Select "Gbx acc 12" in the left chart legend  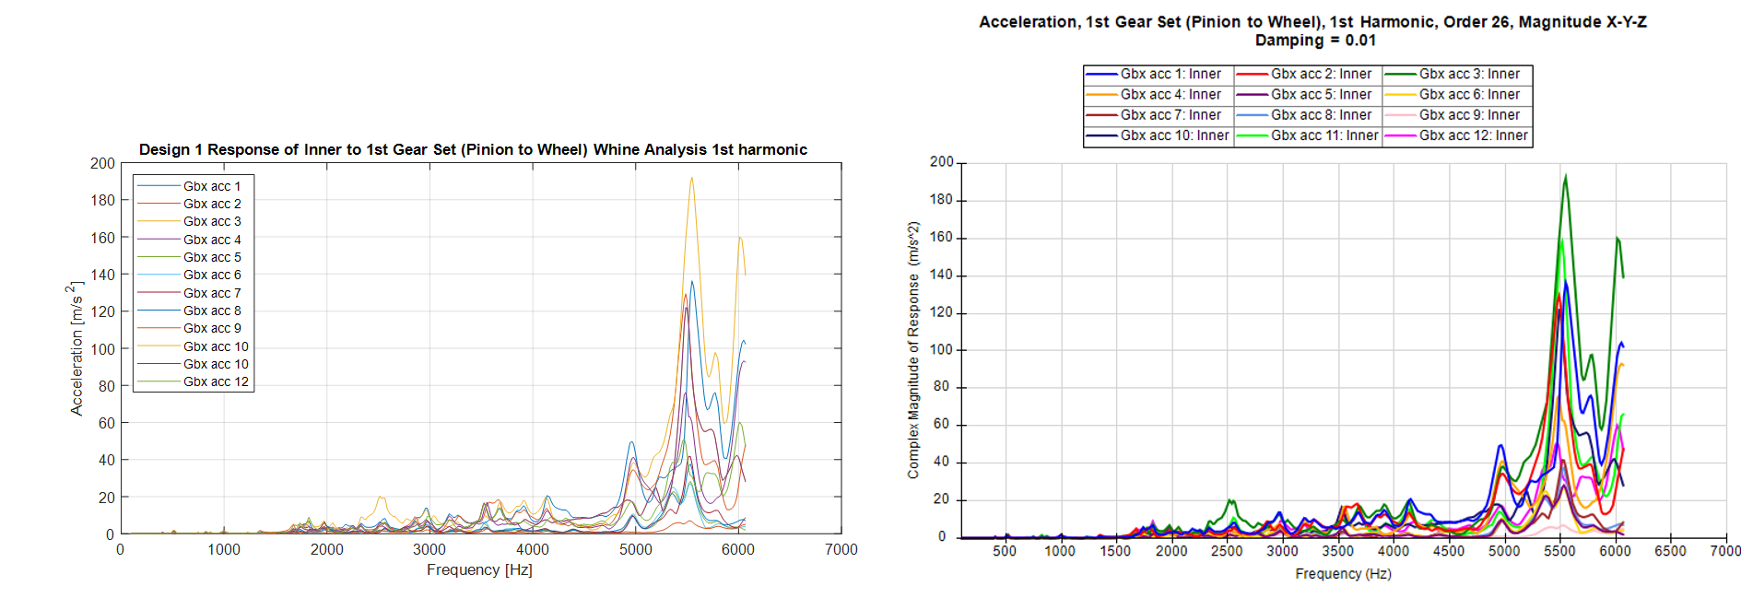[x=216, y=381]
